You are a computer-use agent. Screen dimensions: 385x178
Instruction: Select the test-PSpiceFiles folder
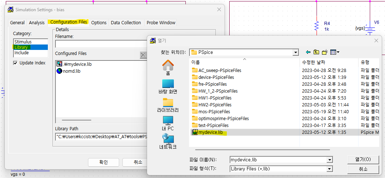coord(210,125)
